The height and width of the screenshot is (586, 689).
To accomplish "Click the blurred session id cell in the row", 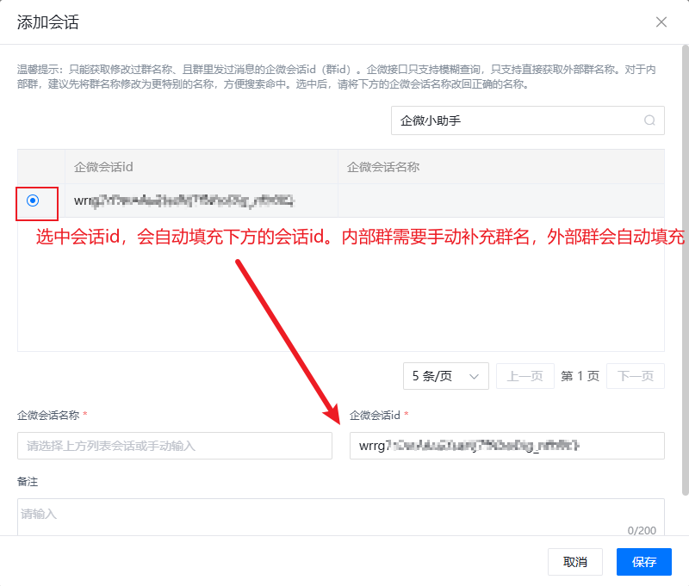I will coord(184,201).
